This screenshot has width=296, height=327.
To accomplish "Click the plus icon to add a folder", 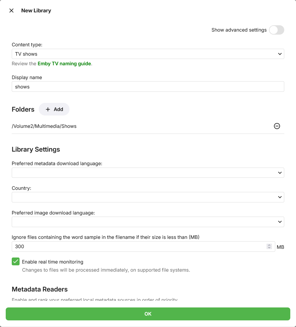I will [x=48, y=109].
